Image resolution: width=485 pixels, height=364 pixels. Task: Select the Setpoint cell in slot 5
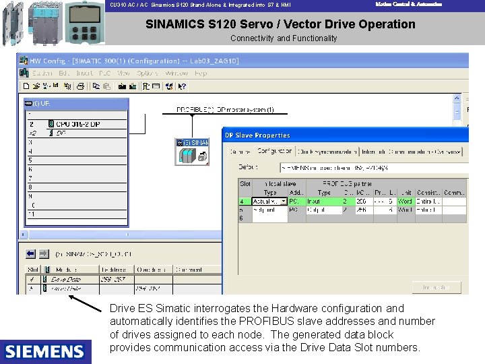pyautogui.click(x=270, y=210)
